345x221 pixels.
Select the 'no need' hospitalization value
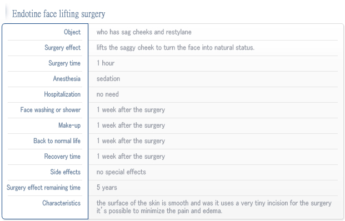[108, 94]
